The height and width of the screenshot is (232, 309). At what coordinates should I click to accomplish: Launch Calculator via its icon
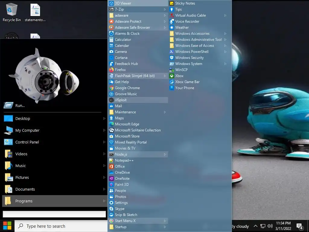pos(111,40)
